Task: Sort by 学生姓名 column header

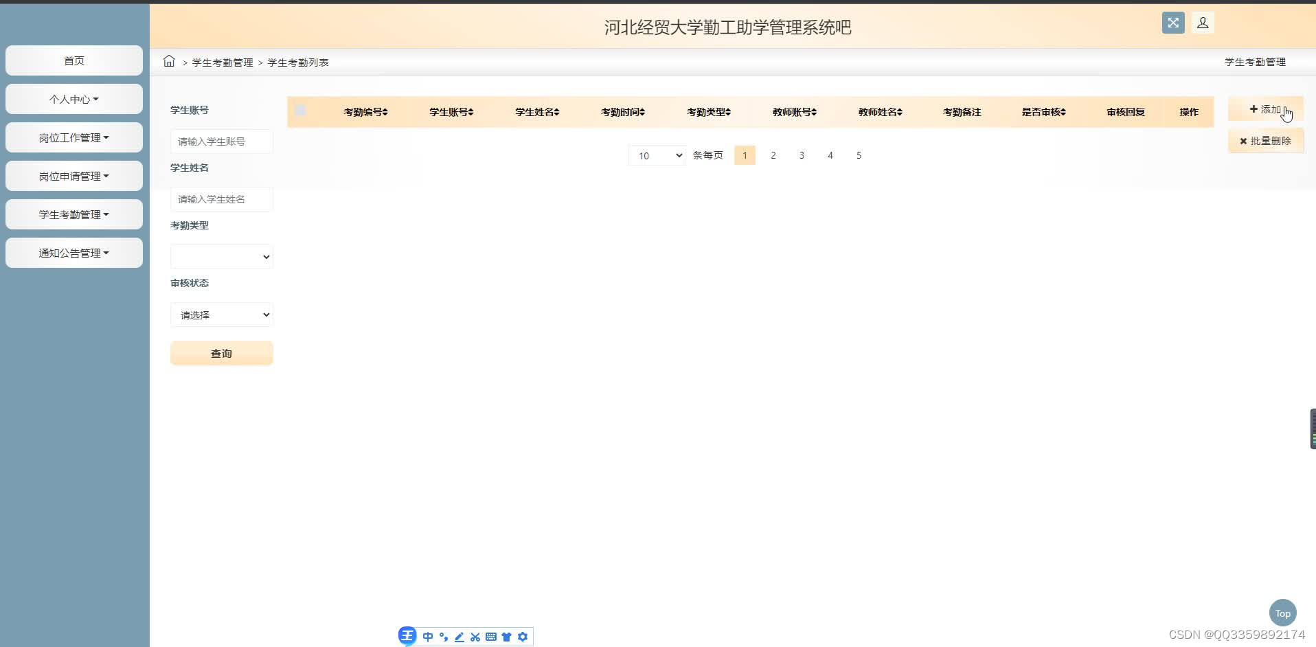Action: (x=537, y=112)
